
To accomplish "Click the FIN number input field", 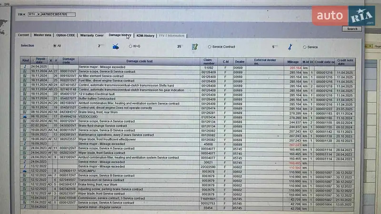I will click(x=54, y=15).
